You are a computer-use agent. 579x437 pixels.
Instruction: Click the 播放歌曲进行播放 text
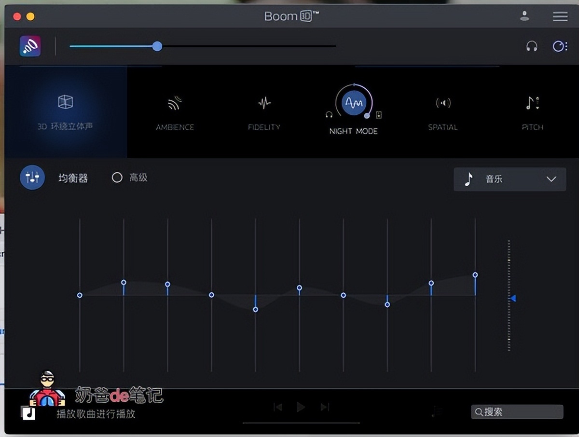pyautogui.click(x=96, y=414)
